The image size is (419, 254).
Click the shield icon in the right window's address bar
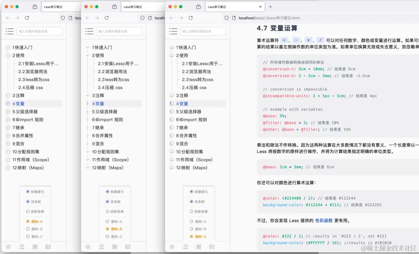(x=227, y=18)
